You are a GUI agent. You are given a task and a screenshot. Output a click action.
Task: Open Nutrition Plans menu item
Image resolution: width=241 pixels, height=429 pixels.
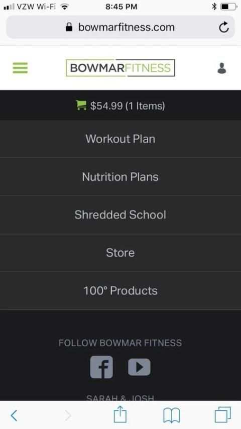coord(120,177)
